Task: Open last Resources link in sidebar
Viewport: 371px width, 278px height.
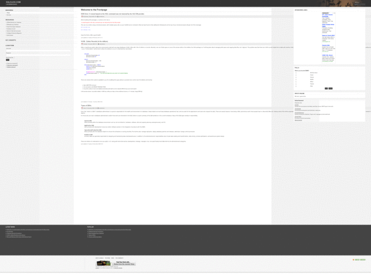Action: click(x=10, y=35)
